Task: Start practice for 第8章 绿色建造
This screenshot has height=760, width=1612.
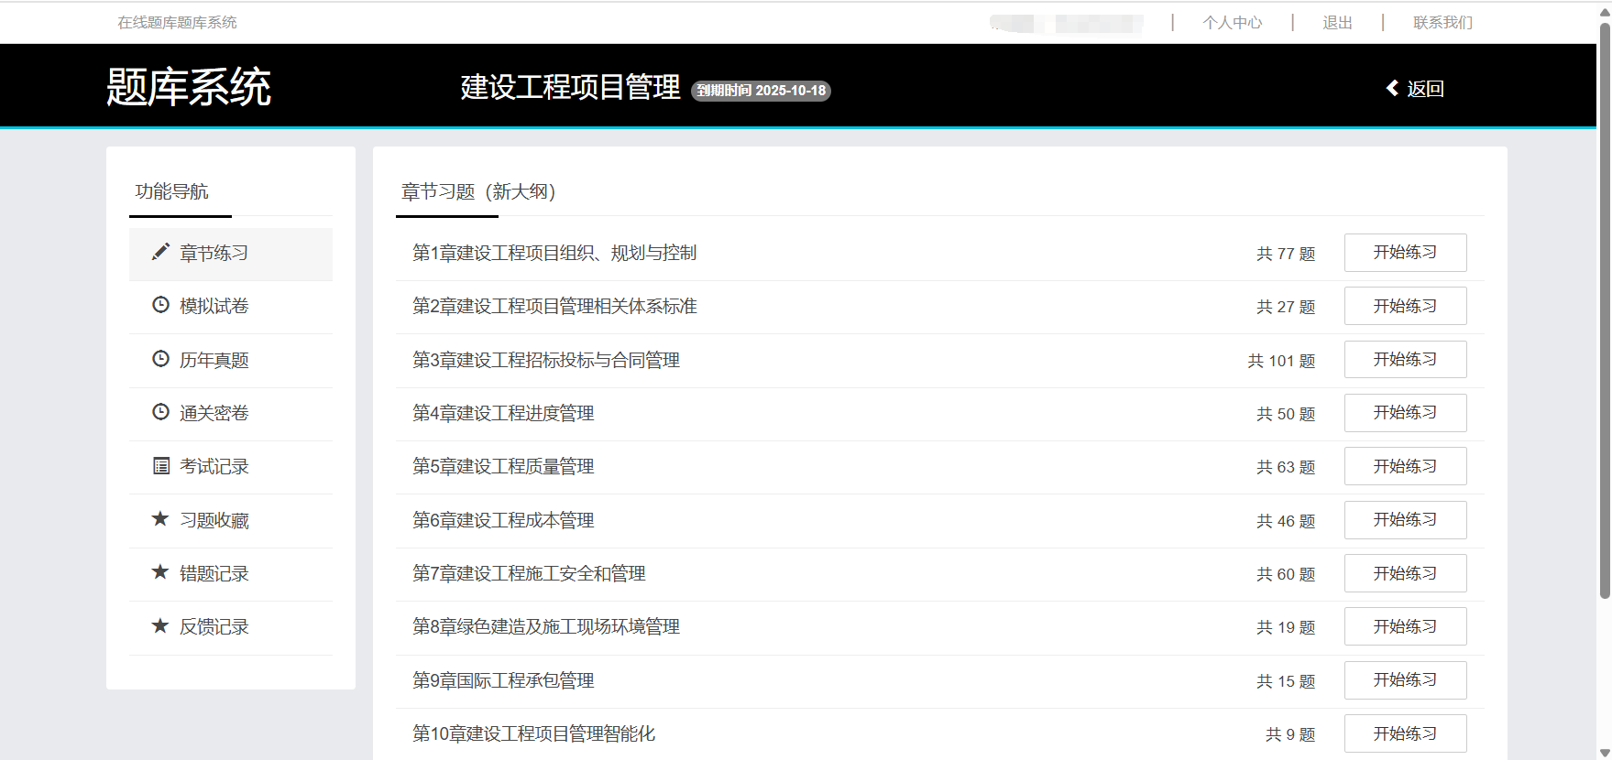Action: (1405, 626)
